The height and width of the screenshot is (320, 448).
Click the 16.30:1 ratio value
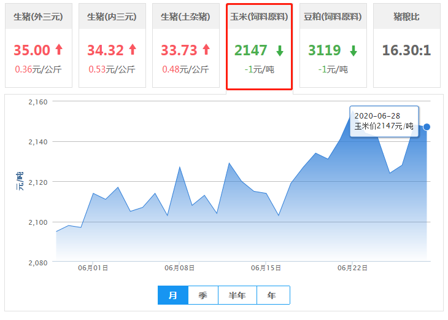pyautogui.click(x=406, y=50)
